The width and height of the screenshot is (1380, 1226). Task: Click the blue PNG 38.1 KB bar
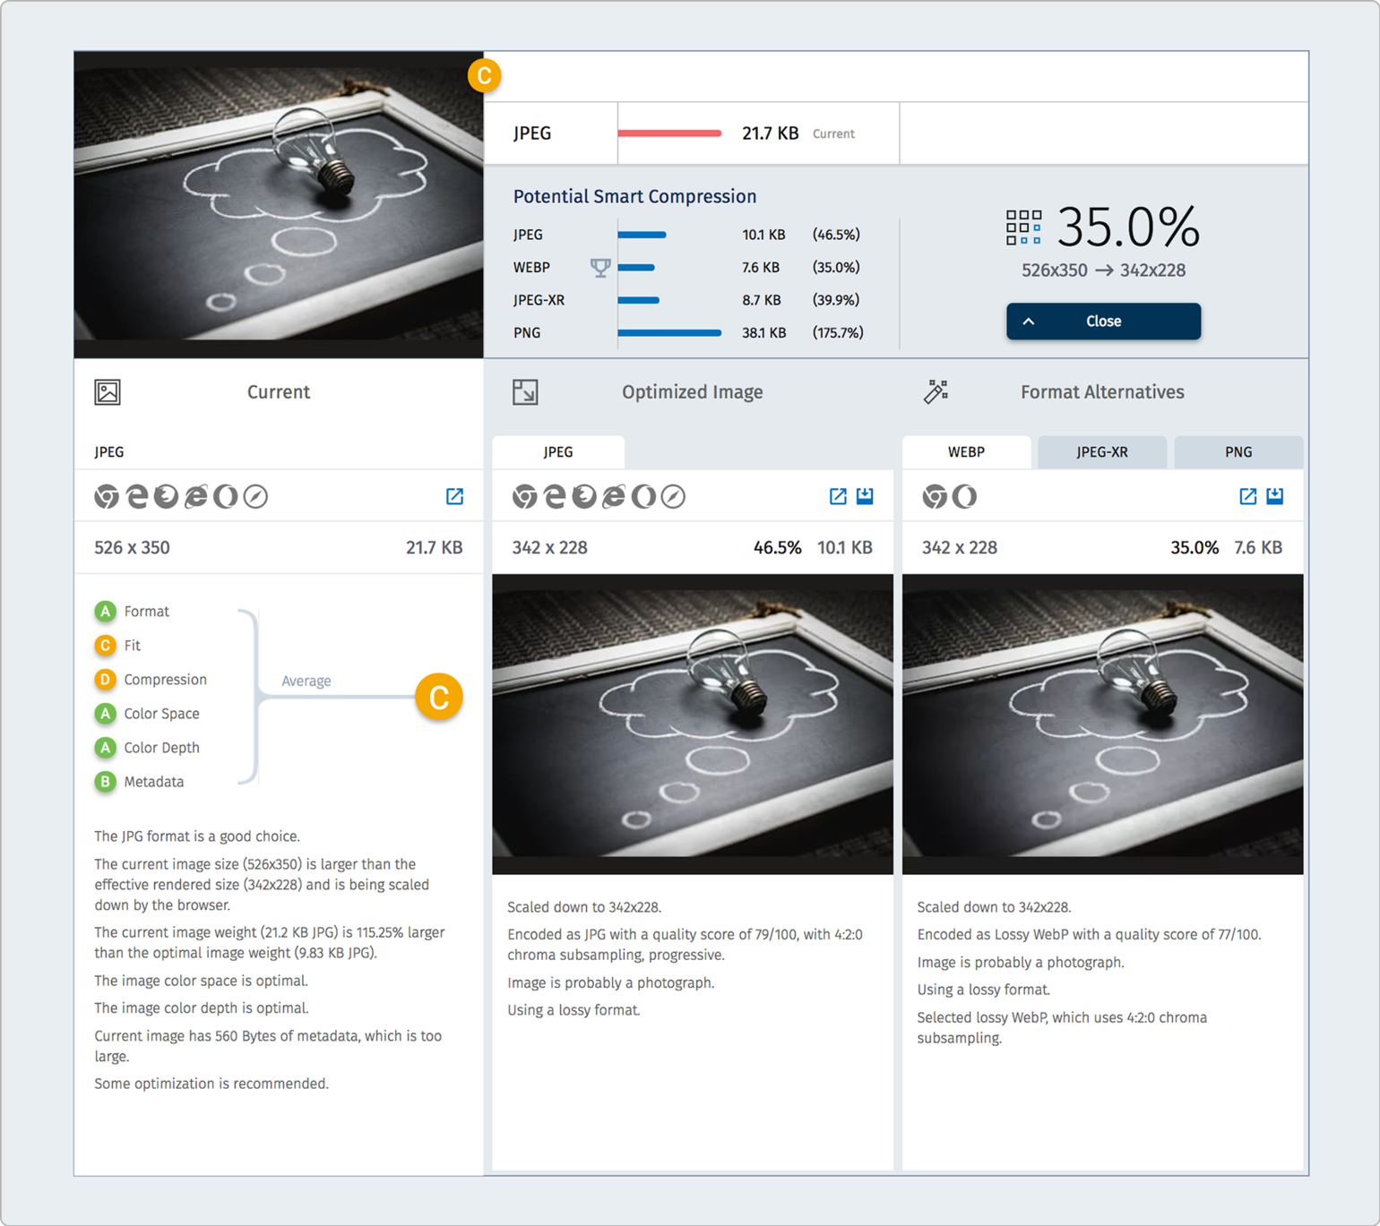(x=669, y=333)
